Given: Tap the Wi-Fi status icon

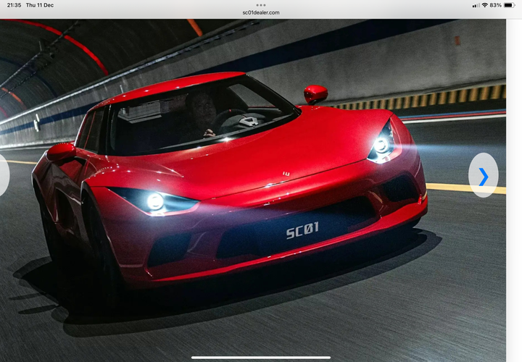Looking at the screenshot, I should [484, 5].
